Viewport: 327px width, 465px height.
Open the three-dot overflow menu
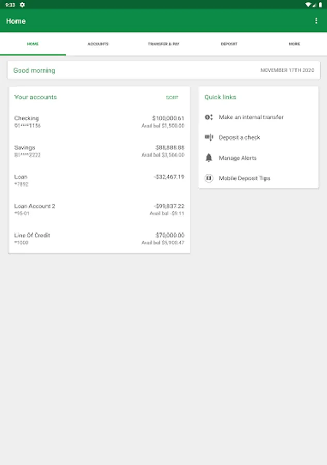tap(316, 21)
